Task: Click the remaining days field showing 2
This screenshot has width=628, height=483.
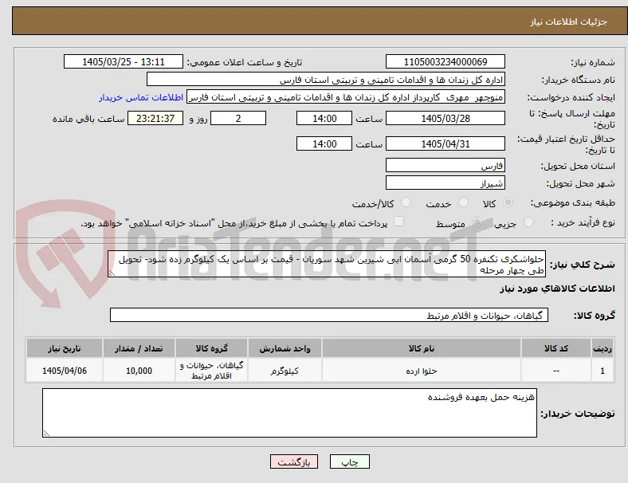Action: tap(238, 119)
